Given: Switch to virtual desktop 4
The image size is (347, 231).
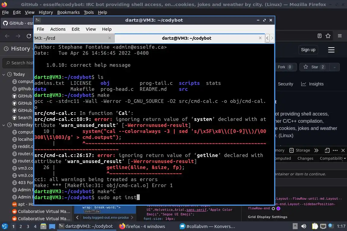Looking at the screenshot, I should click(x=35, y=226).
